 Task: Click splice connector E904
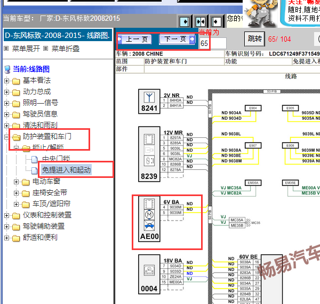coord(253,108)
